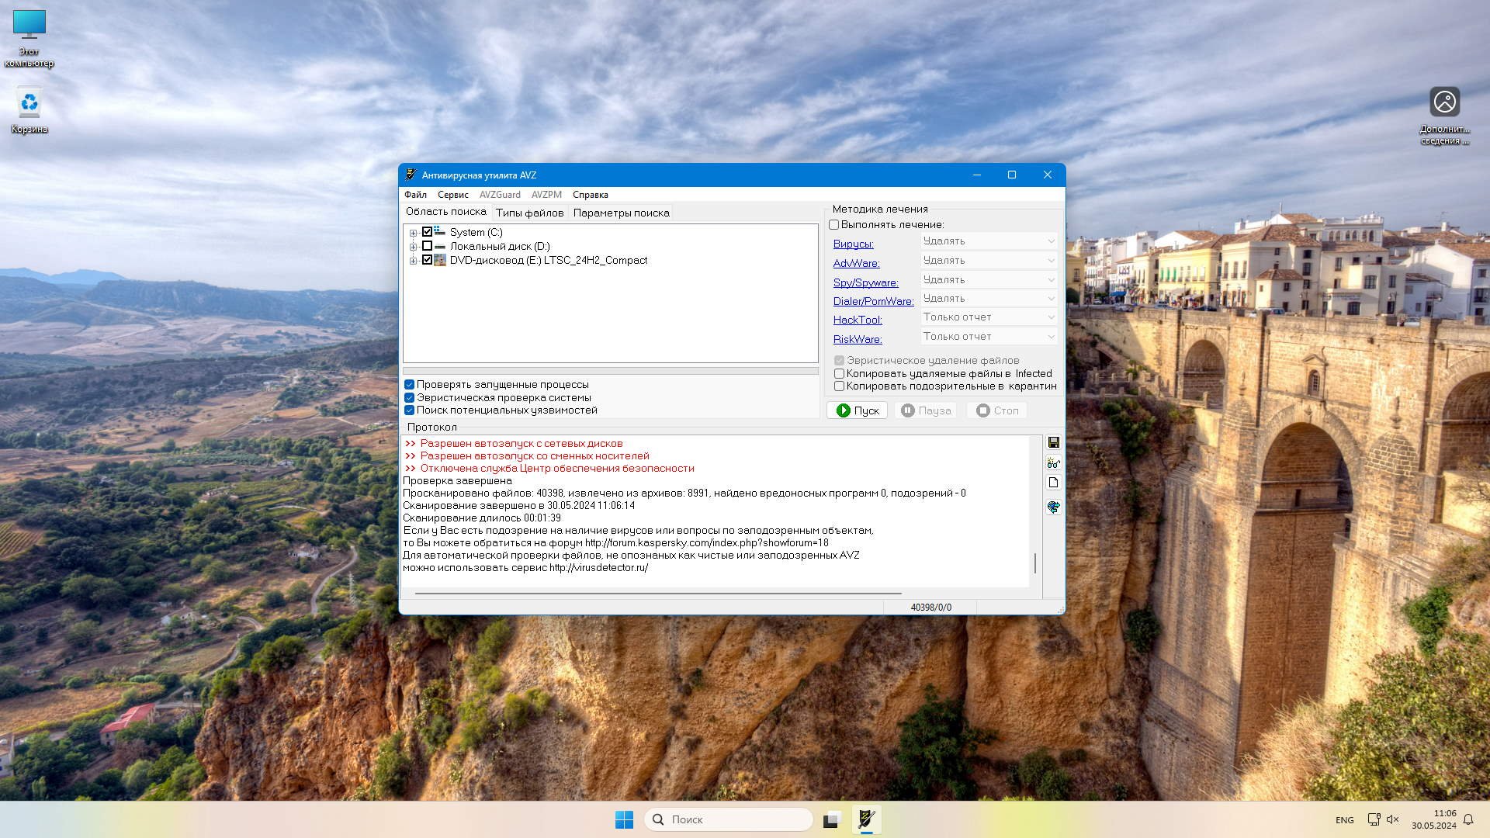Enable the Выполнять лечение checkbox
This screenshot has width=1490, height=838.
pos(834,225)
